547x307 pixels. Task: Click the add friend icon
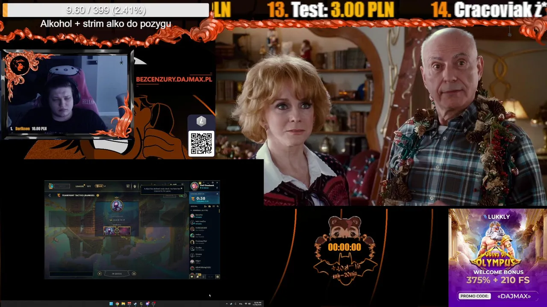(205, 206)
